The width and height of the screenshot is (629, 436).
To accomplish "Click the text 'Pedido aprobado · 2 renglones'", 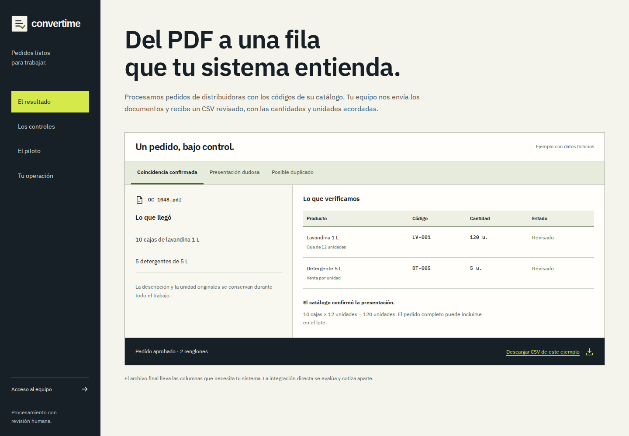I will 172,351.
